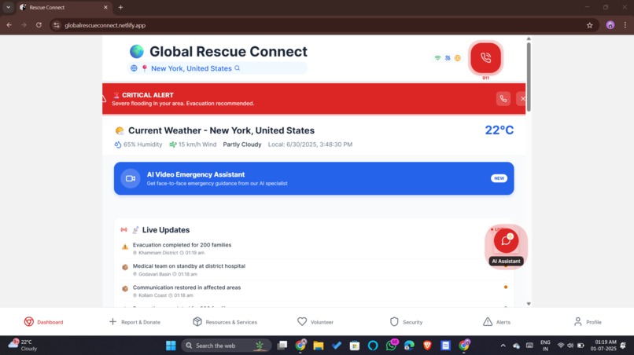The width and height of the screenshot is (634, 355).
Task: Open the tab search dropdown arrow
Action: tap(8, 7)
